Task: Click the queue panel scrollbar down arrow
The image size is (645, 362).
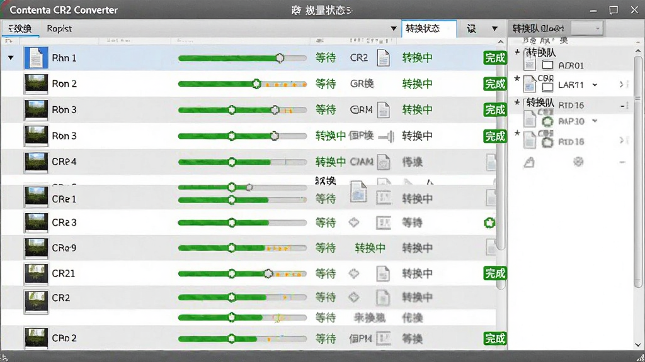Action: [638, 345]
